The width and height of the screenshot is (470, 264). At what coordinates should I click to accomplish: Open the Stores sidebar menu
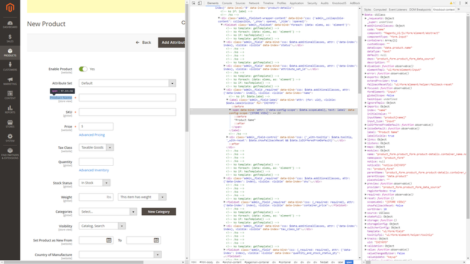[x=10, y=124]
